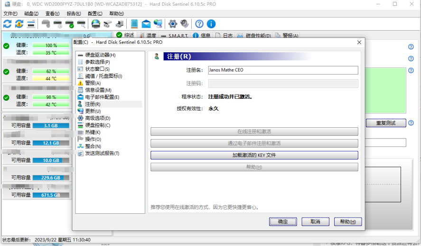This screenshot has height=246, width=421.
Task: Confirm the dialog with 确定
Action: [283, 222]
